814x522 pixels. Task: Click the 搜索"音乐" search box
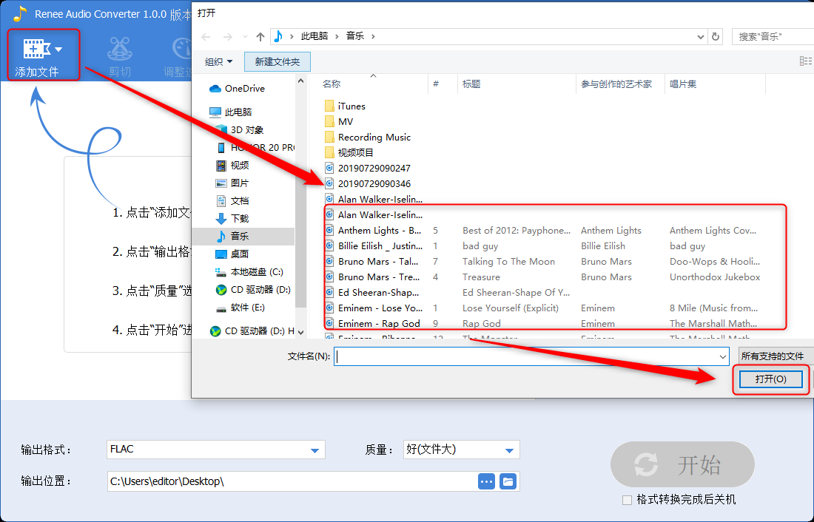[773, 36]
